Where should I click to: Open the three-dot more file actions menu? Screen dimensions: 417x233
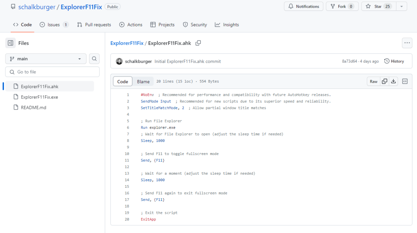[x=407, y=43]
